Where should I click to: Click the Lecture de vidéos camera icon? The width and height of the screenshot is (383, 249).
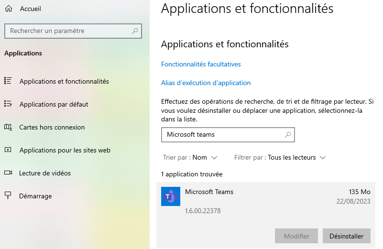[8, 173]
